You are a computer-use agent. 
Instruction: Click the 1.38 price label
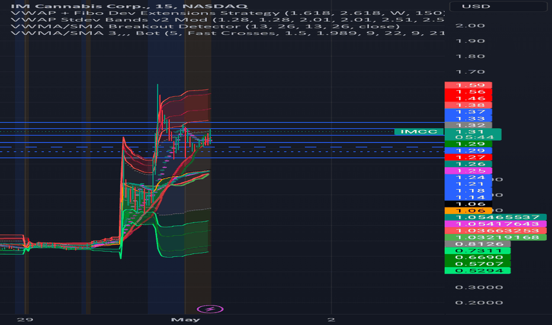click(x=468, y=105)
